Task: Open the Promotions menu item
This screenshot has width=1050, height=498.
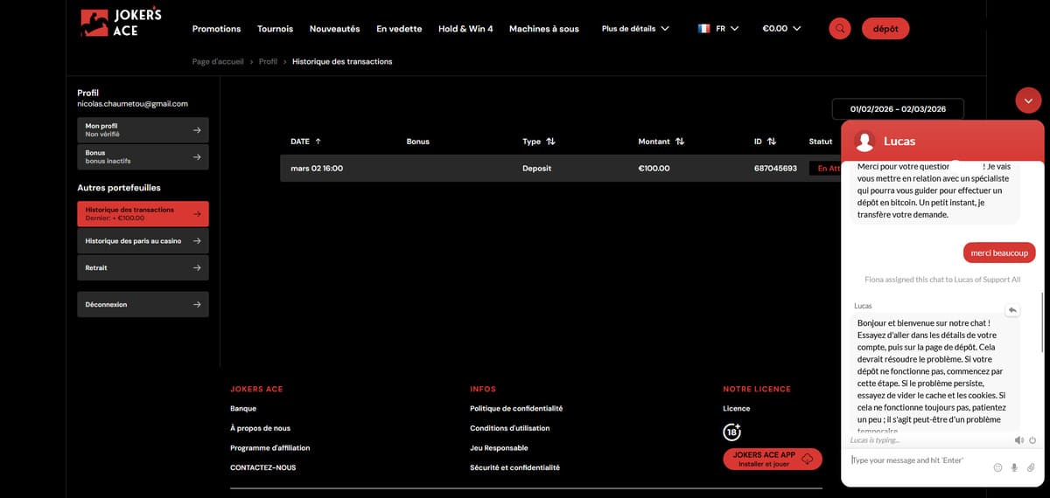Action: coord(216,29)
